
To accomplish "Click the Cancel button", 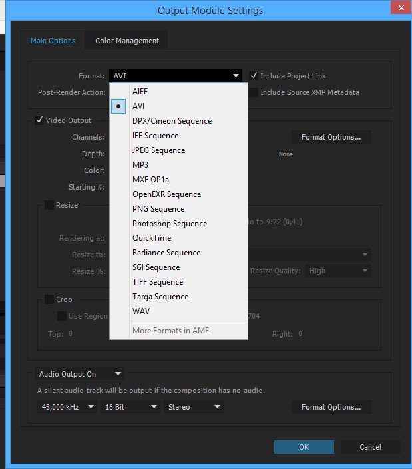I will tap(371, 447).
